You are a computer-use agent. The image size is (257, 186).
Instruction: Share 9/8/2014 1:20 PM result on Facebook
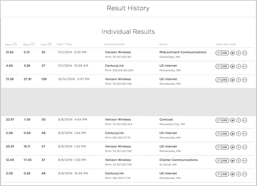tap(239, 161)
